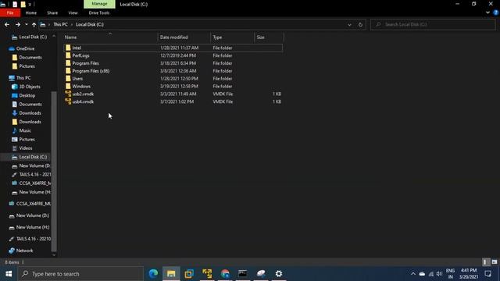500x281 pixels.
Task: Switch to the Share ribbon tab
Action: [x=52, y=12]
